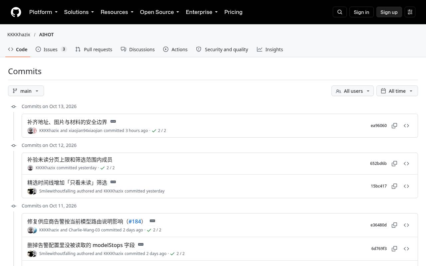This screenshot has width=426, height=266.
Task: Browse repository at commit ea96060
Action: 406,126
